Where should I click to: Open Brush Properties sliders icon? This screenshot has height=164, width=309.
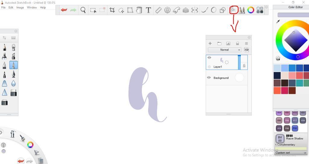pos(4,38)
